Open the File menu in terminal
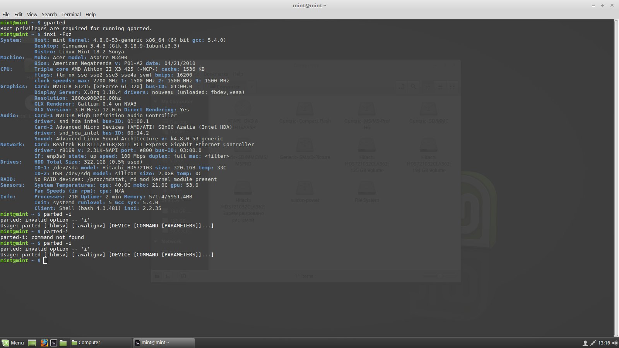Image resolution: width=619 pixels, height=348 pixels. [x=6, y=14]
